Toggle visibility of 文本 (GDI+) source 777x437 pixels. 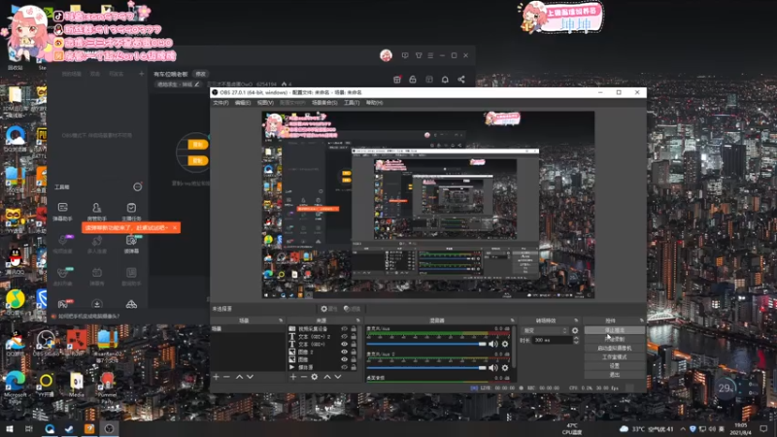point(345,344)
